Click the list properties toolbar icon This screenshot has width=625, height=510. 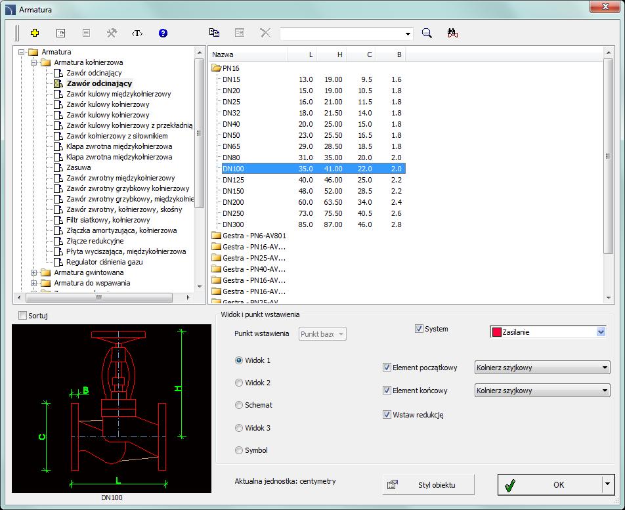tap(60, 33)
